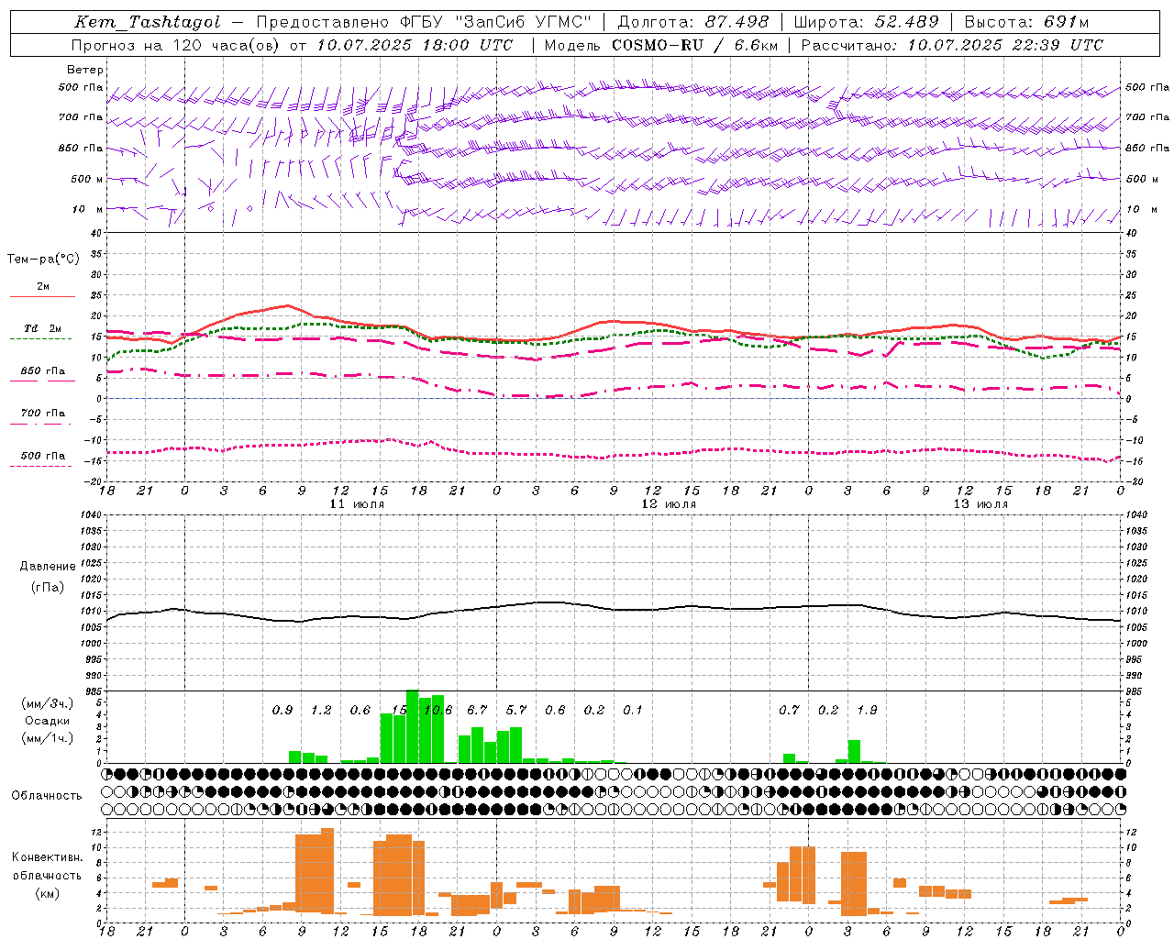Click the 10.6 precipitation total
Image resolution: width=1174 pixels, height=939 pixels.
(437, 711)
